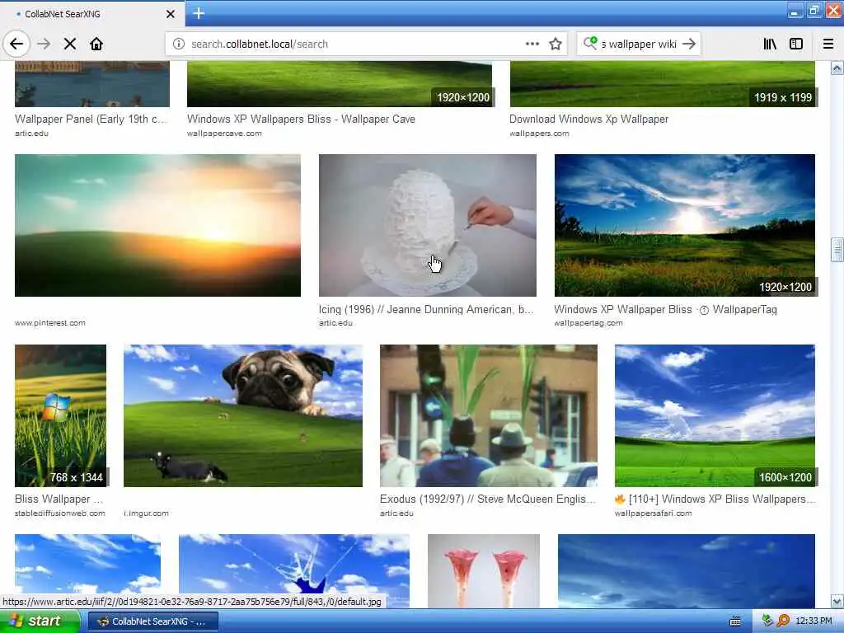Image resolution: width=844 pixels, height=633 pixels.
Task: Open Bliss Wallpaper stablediffusionweb result title
Action: click(x=59, y=499)
